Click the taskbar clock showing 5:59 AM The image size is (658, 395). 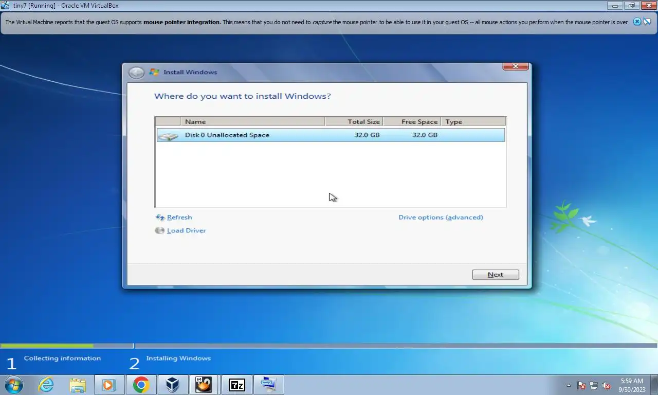click(632, 385)
